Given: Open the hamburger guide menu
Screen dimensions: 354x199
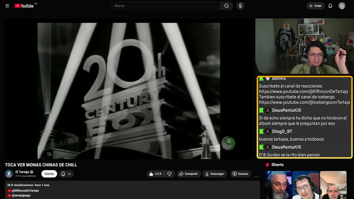Looking at the screenshot, I should 7,6.
